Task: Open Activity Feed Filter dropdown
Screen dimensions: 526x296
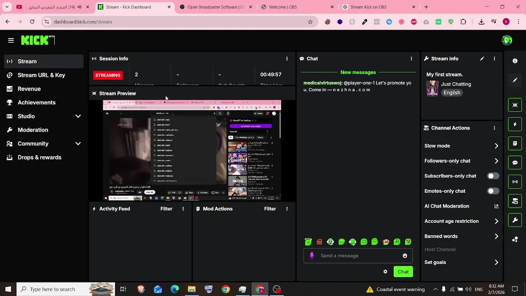Action: (166, 209)
